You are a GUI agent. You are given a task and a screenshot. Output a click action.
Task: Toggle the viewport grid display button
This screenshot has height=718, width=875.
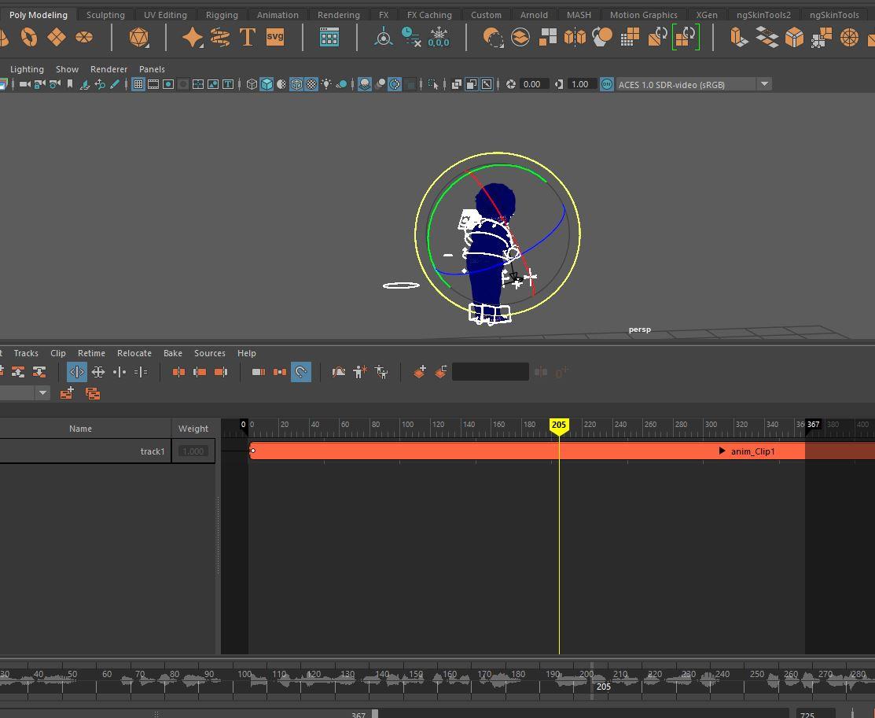coord(138,84)
